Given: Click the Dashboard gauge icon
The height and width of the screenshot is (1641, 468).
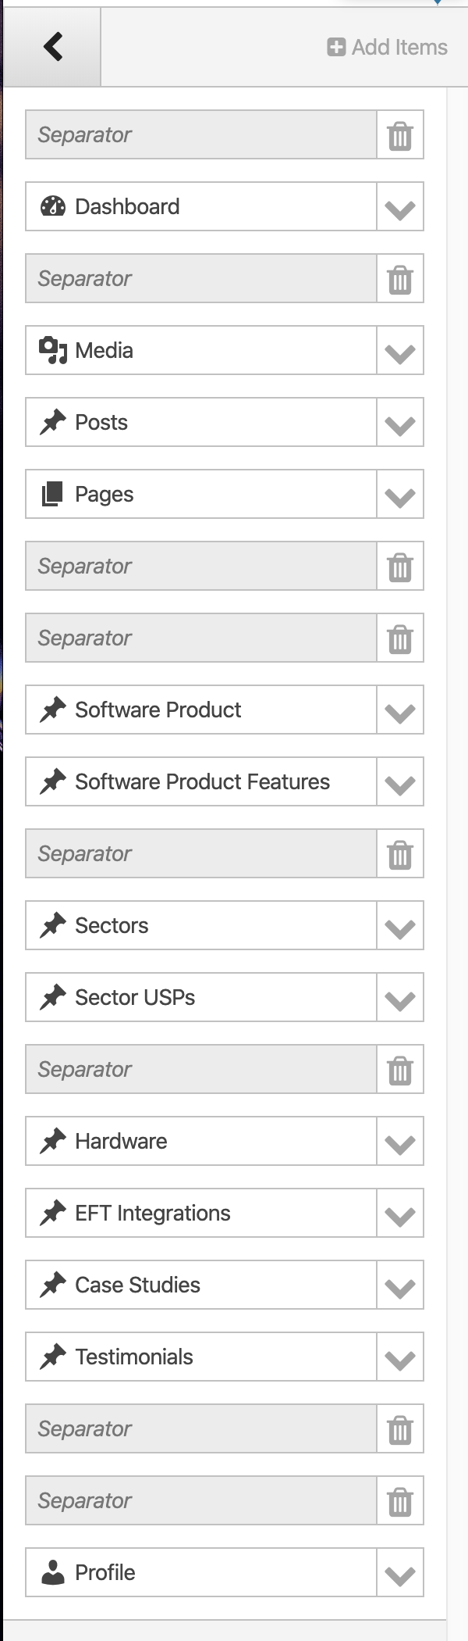Looking at the screenshot, I should tap(52, 206).
